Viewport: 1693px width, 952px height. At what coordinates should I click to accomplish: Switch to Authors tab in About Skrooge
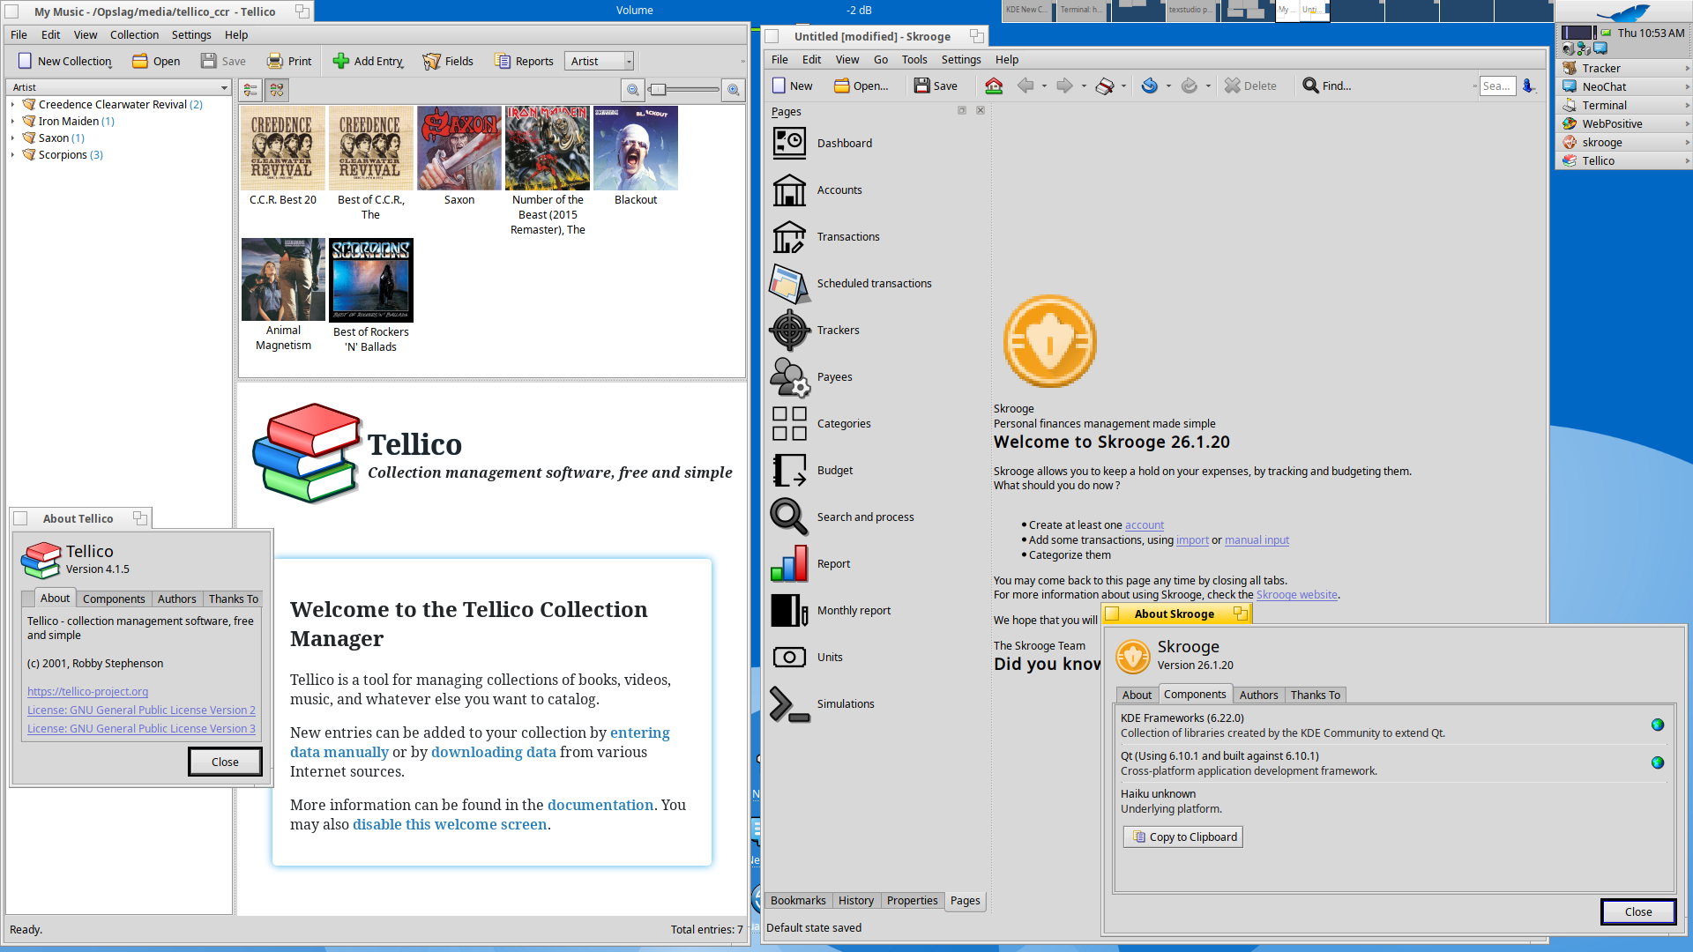coord(1258,695)
